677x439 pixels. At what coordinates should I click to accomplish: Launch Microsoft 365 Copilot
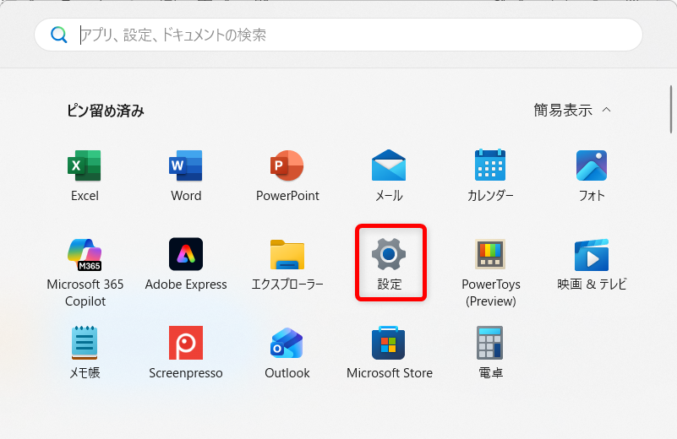coord(85,254)
